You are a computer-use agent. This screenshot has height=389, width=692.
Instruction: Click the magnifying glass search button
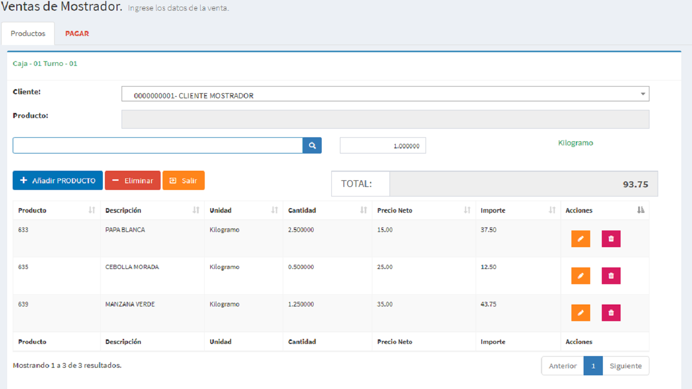coord(312,145)
